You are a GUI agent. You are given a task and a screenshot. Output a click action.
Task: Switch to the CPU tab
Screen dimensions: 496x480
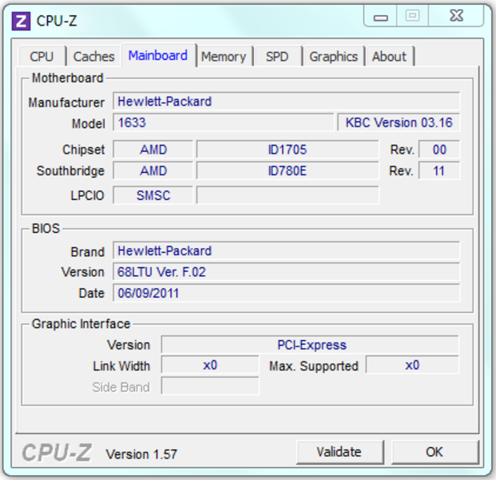coord(42,57)
